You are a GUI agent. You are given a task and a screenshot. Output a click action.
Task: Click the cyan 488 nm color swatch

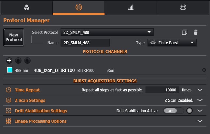click(x=9, y=70)
